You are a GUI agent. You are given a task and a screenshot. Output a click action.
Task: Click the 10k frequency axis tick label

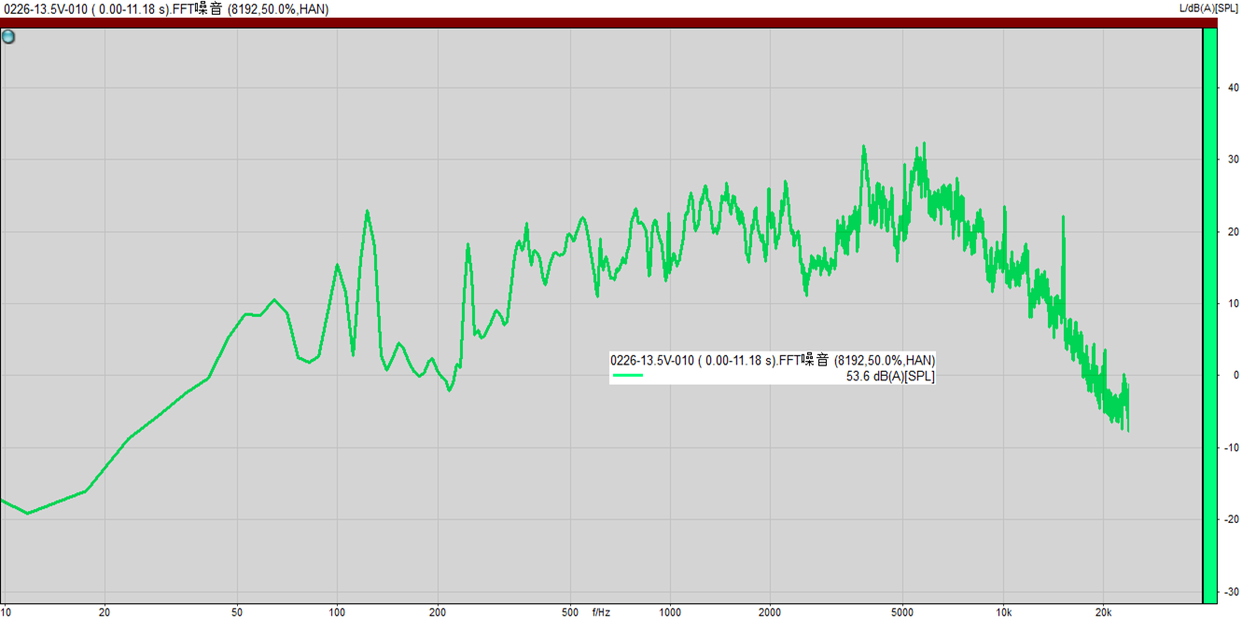pyautogui.click(x=1003, y=613)
